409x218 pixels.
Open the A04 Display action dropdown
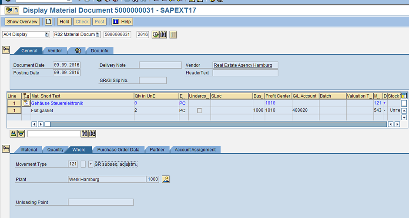click(47, 34)
